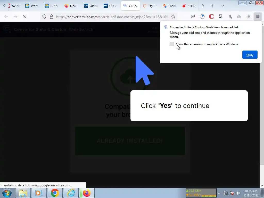Image resolution: width=264 pixels, height=198 pixels.
Task: Launch Google Chrome from taskbar
Action: click(55, 193)
